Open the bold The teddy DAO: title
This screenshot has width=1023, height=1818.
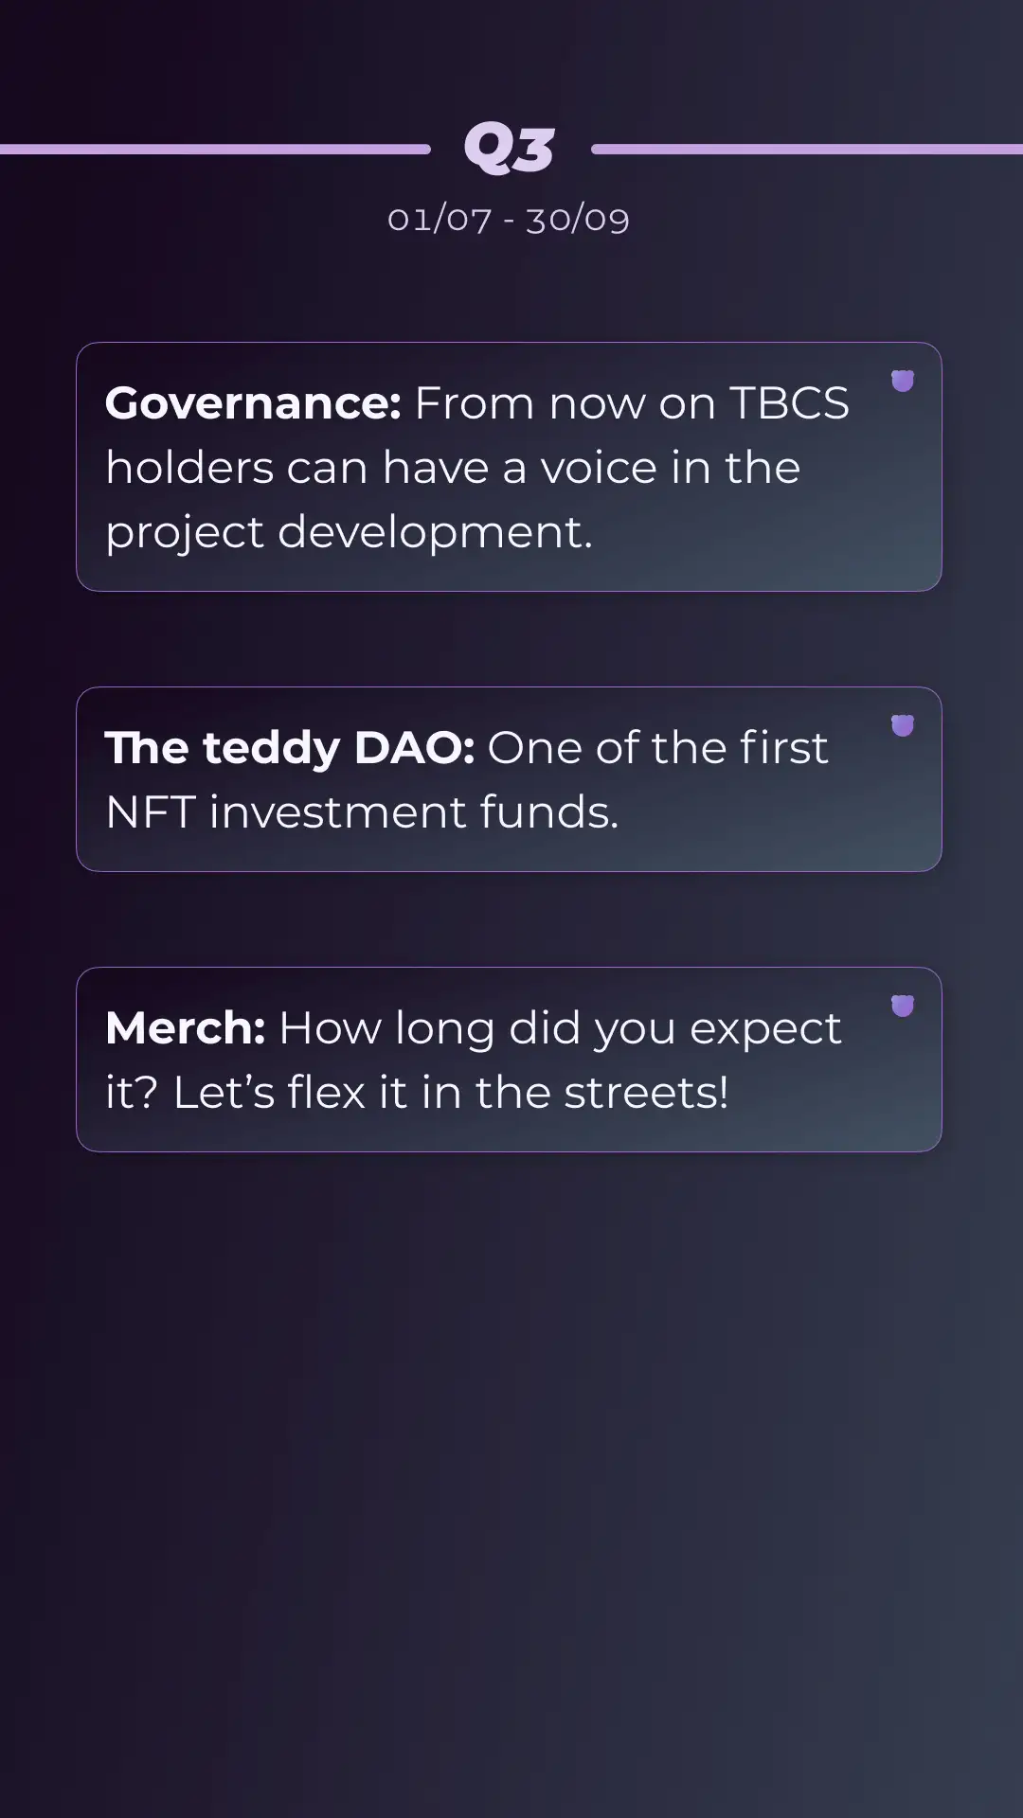point(290,748)
